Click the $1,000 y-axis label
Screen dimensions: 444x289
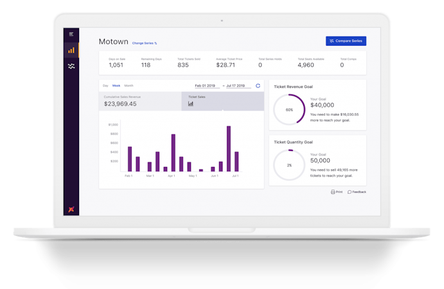pos(113,125)
